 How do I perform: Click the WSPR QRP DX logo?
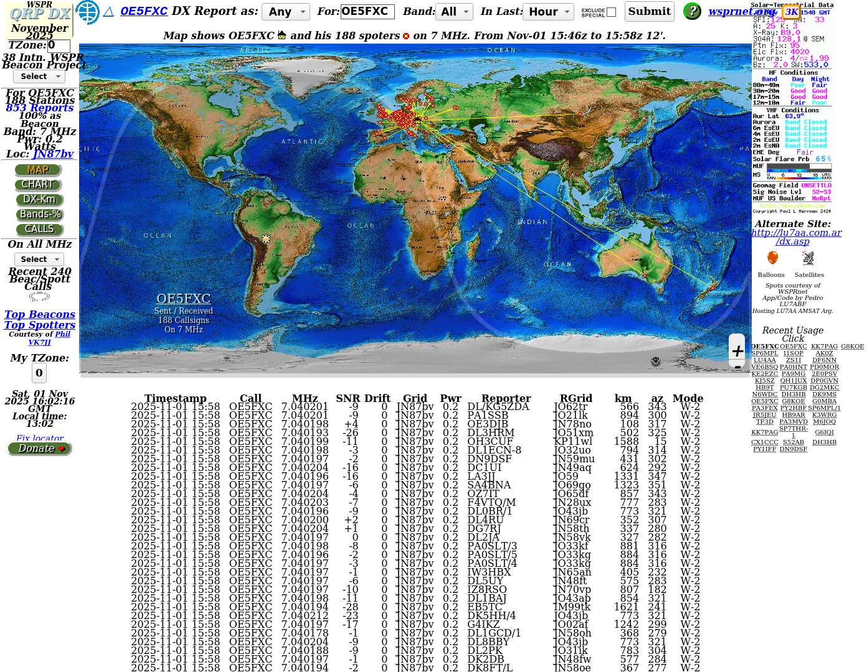click(x=40, y=19)
